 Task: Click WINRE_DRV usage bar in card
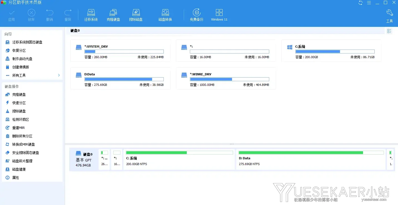click(x=230, y=79)
